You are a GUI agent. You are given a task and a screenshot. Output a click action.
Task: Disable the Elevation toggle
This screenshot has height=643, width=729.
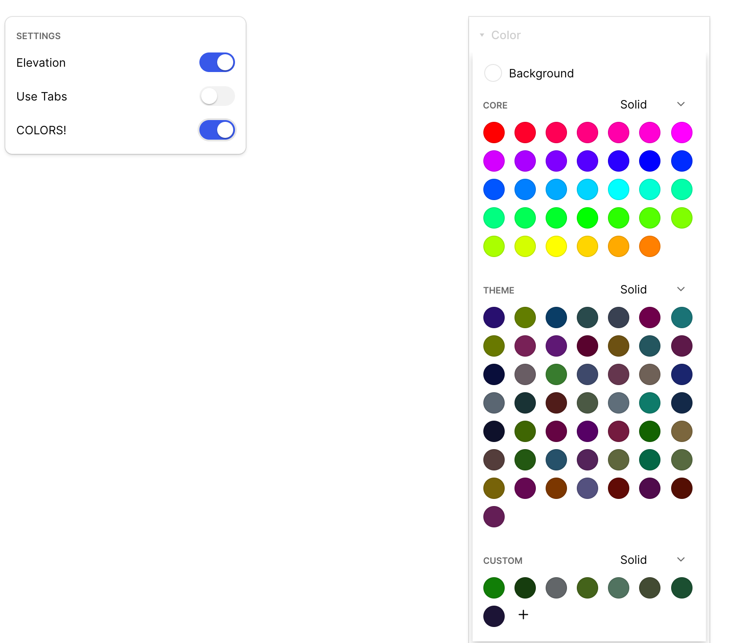(217, 62)
